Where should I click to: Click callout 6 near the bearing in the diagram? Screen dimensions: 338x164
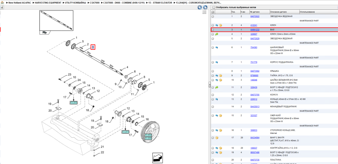pyautogui.click(x=135, y=71)
